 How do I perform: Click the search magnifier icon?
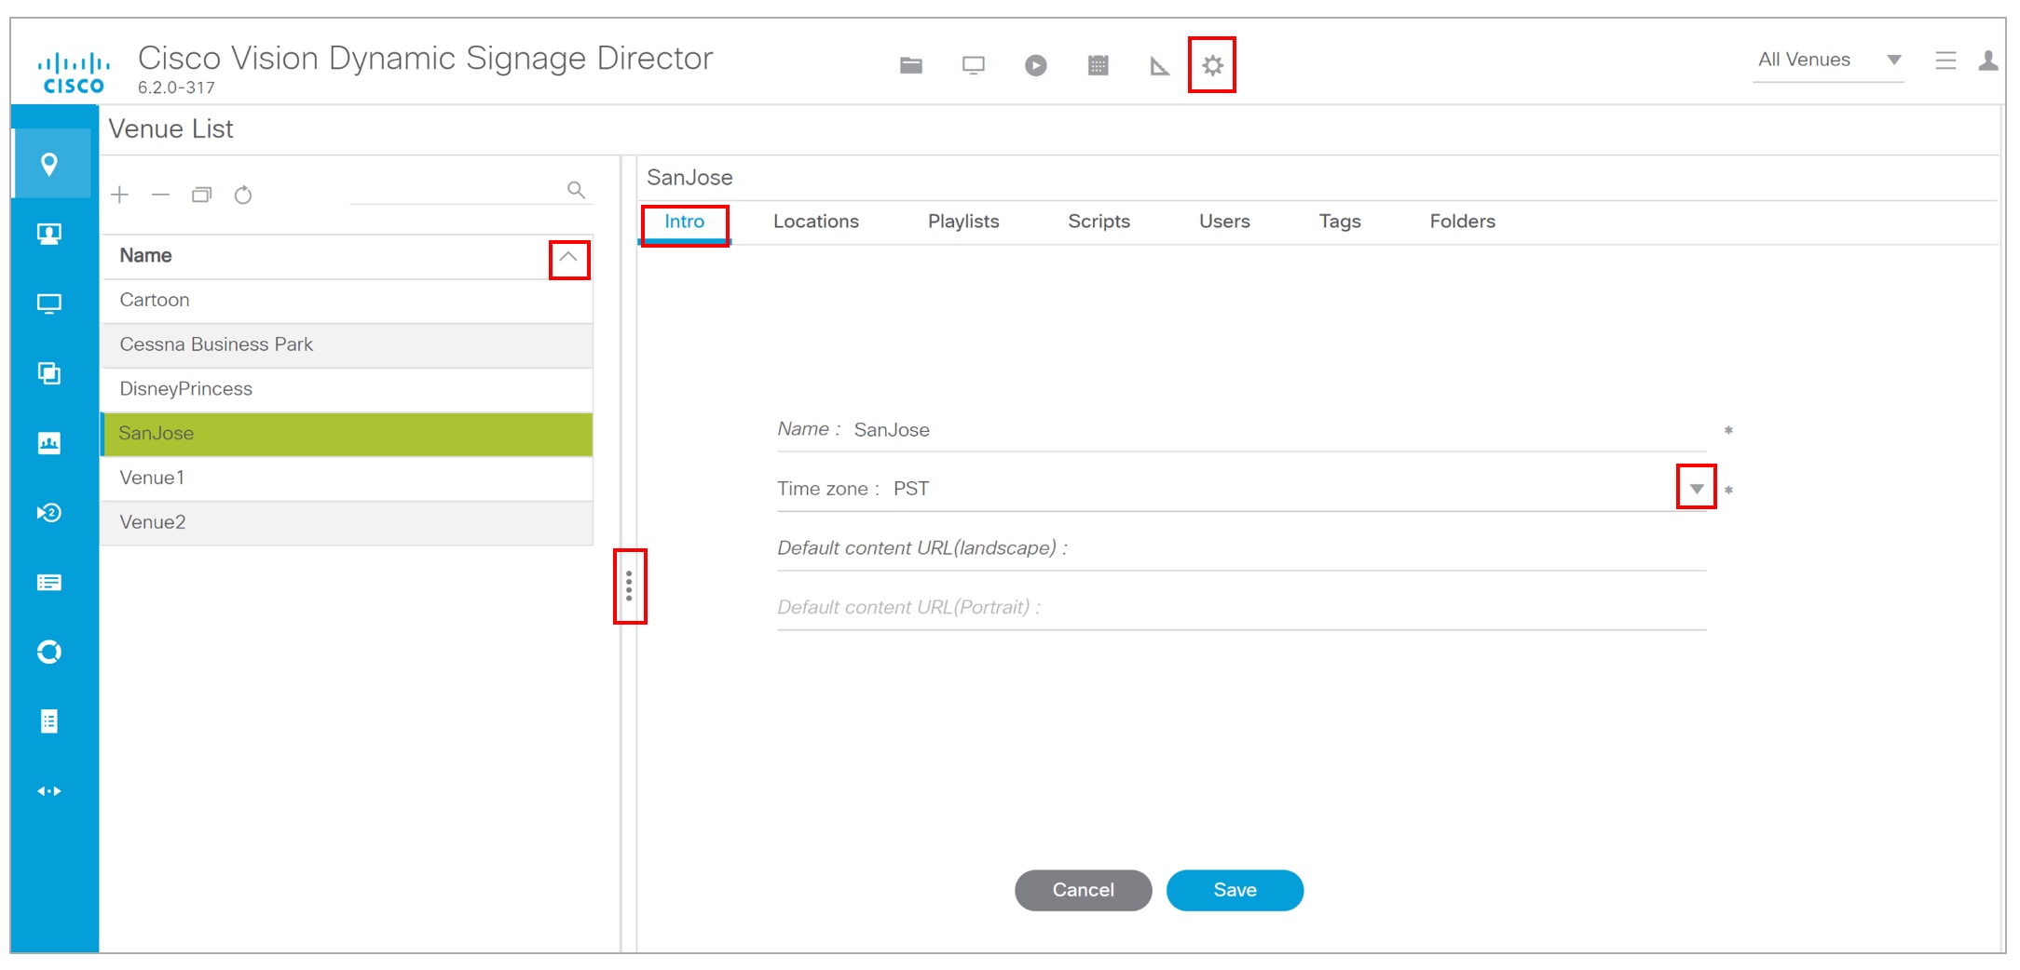pos(577,190)
